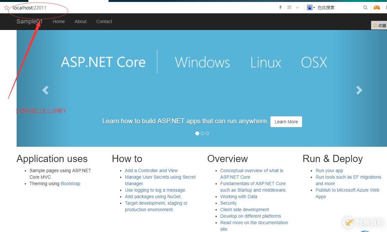This screenshot has height=232, width=387.
Task: Select third carousel indicator dot
Action: pyautogui.click(x=207, y=133)
